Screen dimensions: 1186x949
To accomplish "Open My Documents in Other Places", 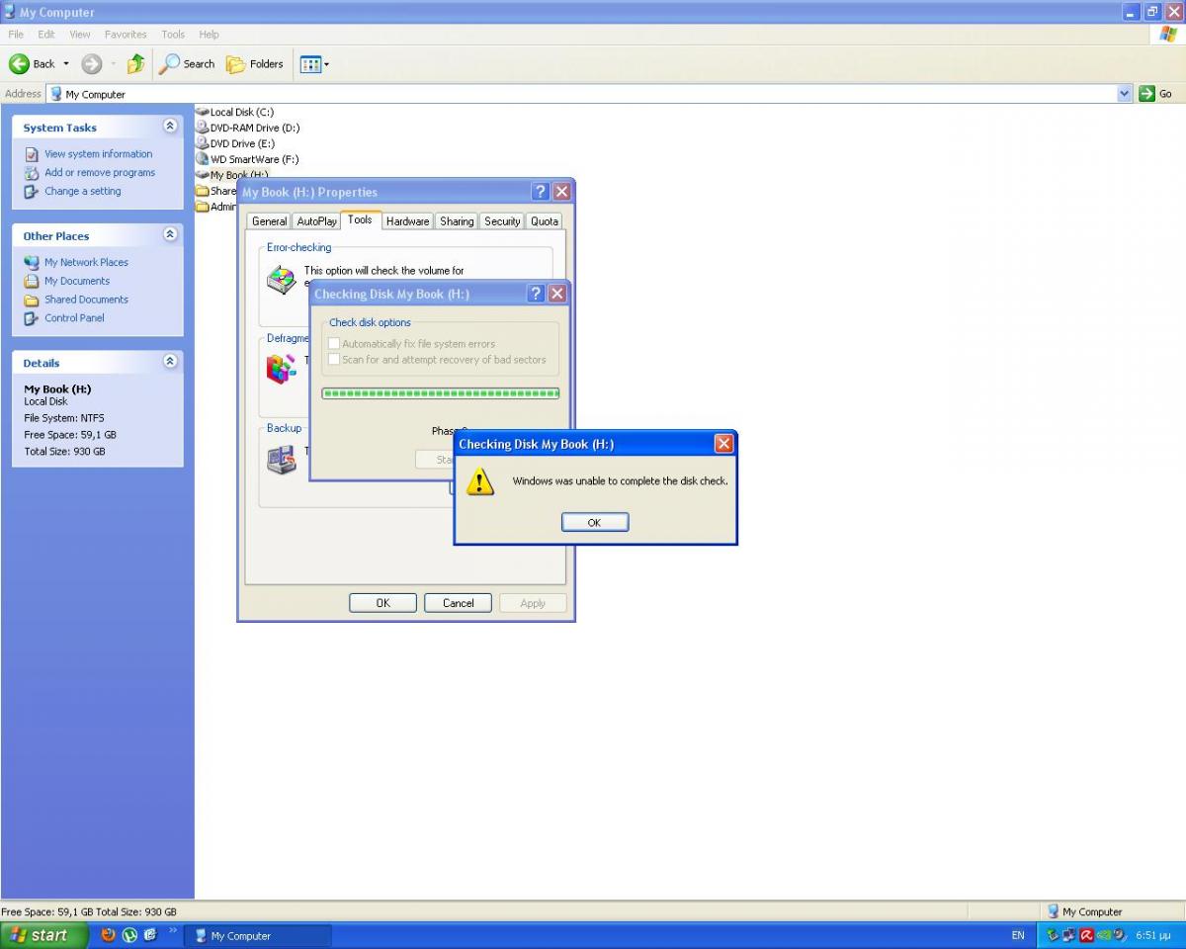I will 77,282.
